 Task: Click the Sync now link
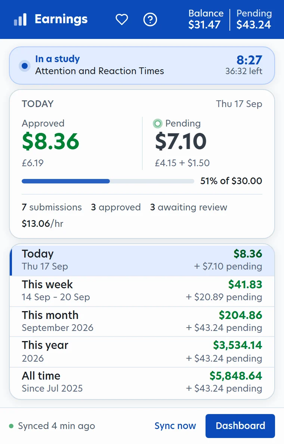coord(175,426)
